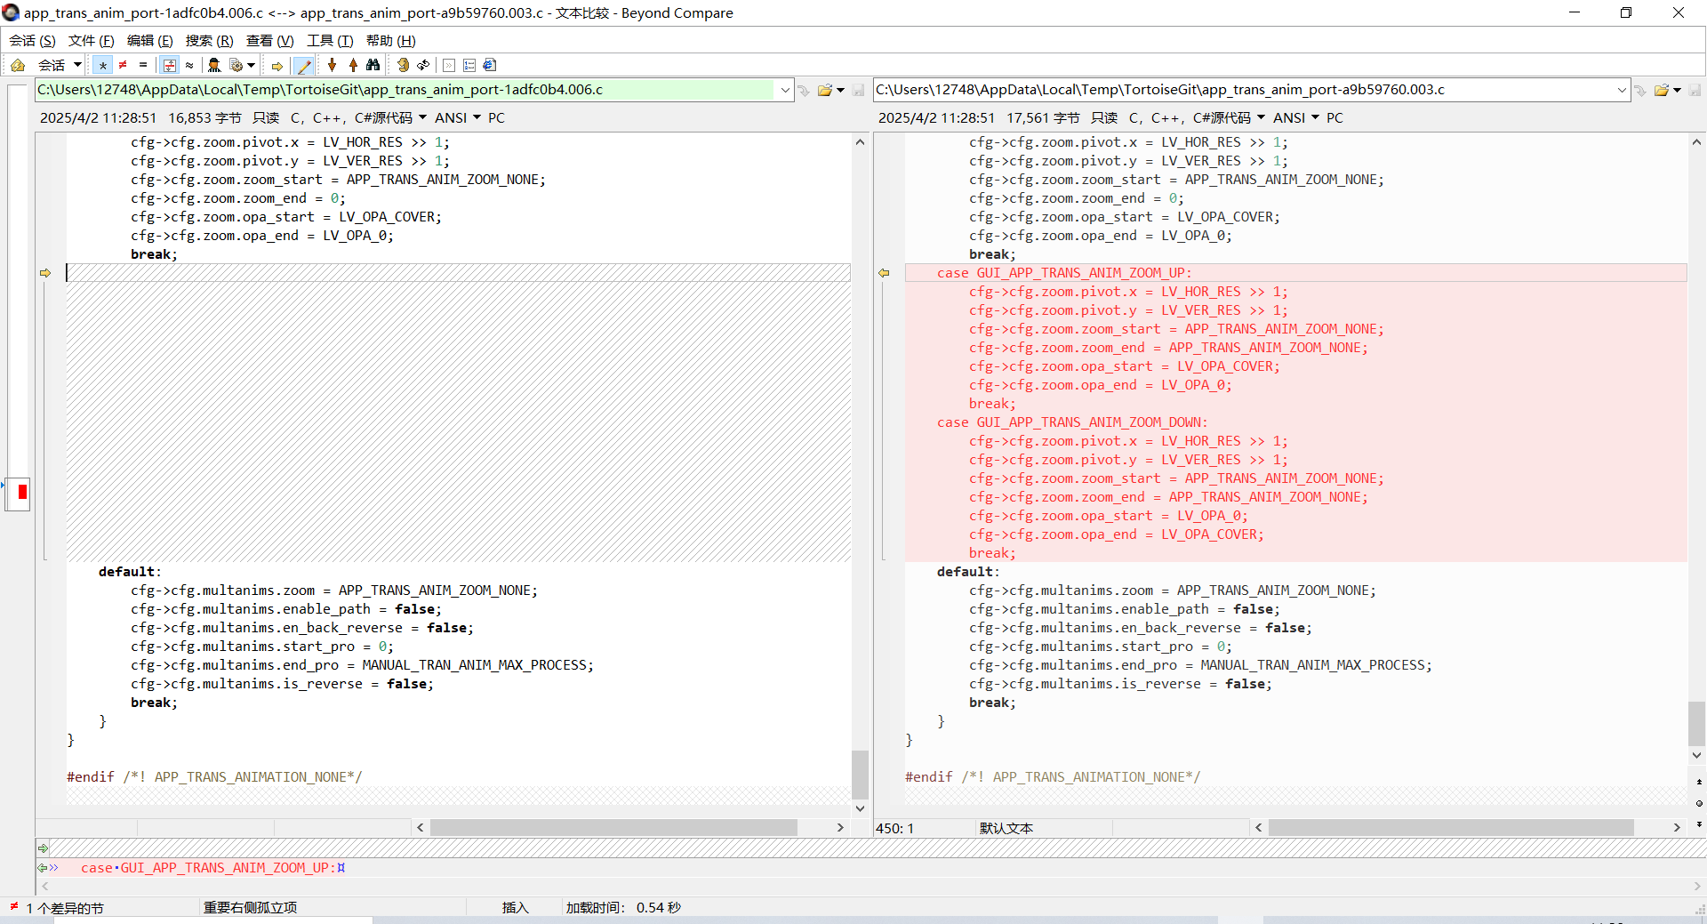Open the Home view icon
1707x924 pixels.
[18, 65]
